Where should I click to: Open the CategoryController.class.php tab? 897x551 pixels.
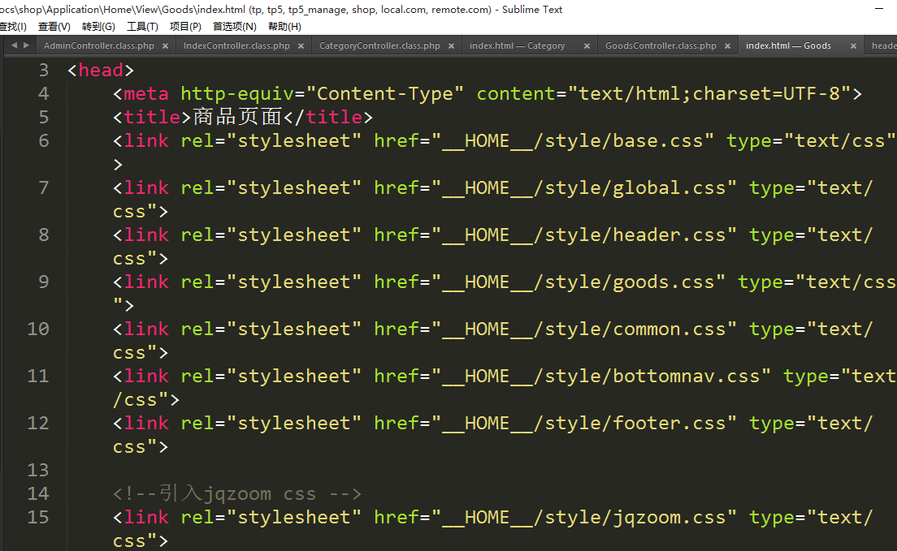[379, 46]
